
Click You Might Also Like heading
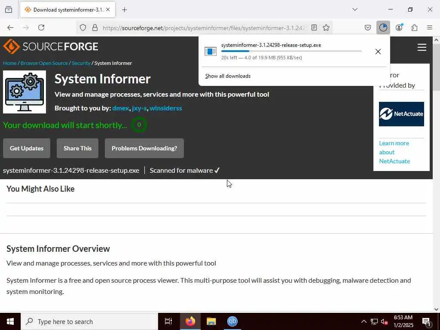click(x=40, y=189)
